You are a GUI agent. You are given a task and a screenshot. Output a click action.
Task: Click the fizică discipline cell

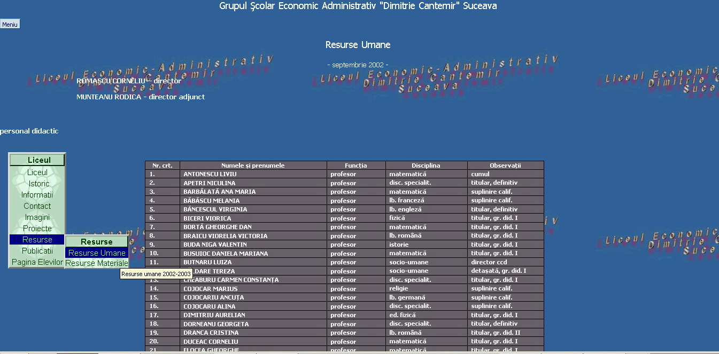pyautogui.click(x=426, y=218)
